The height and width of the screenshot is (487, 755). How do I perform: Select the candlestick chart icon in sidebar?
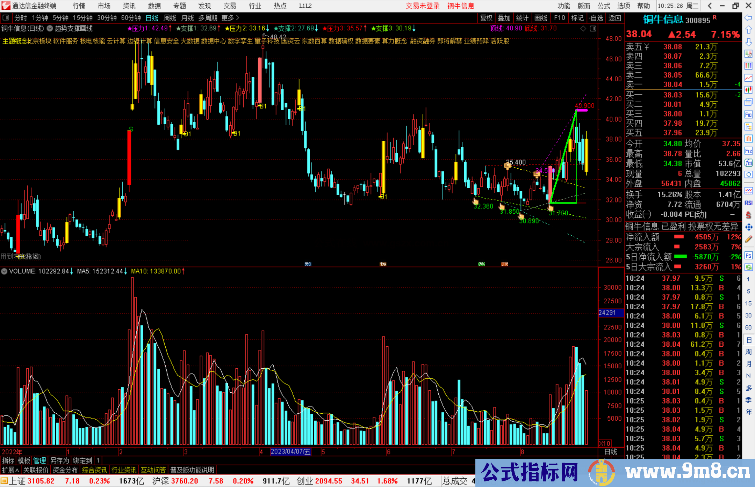[748, 90]
